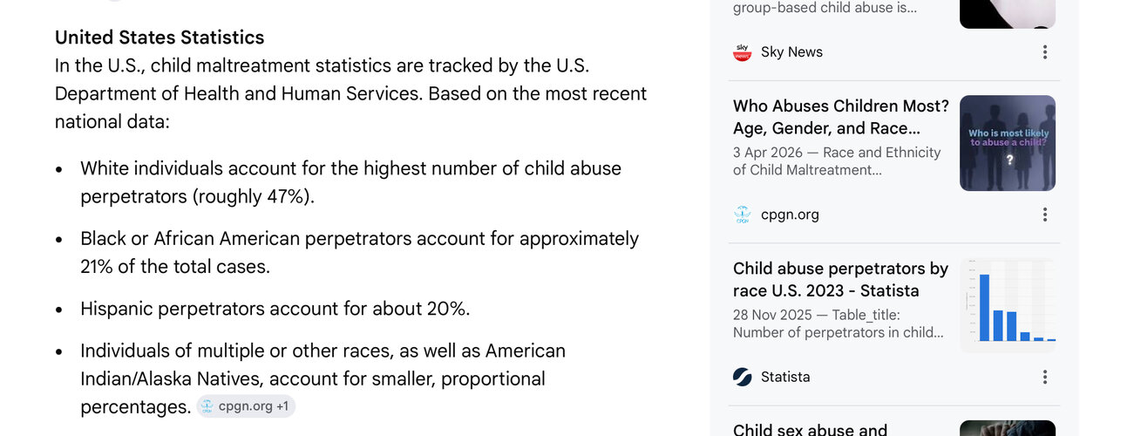This screenshot has width=1134, height=436.
Task: Click the bottom article thumbnail image
Action: (x=1008, y=428)
